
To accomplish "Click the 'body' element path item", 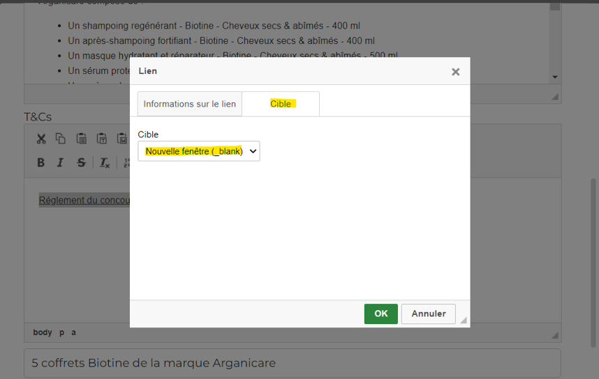I will click(x=43, y=332).
